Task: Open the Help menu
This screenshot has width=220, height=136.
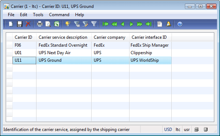Action: (x=79, y=15)
